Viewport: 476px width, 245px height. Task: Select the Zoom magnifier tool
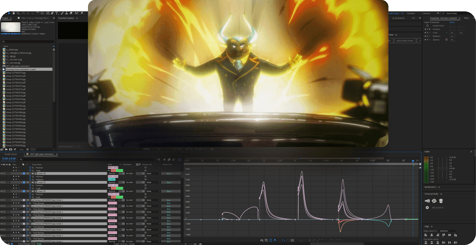click(18, 13)
